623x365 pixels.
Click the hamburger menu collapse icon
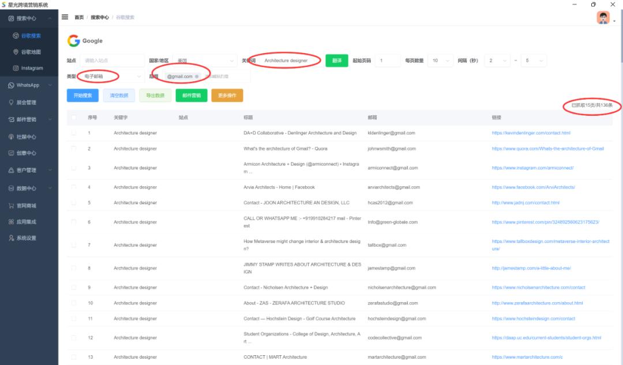tap(65, 17)
